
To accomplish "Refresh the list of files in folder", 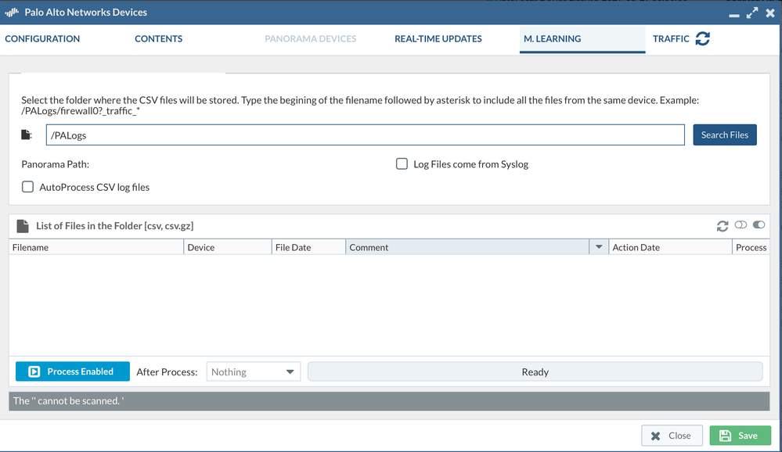I will (723, 226).
